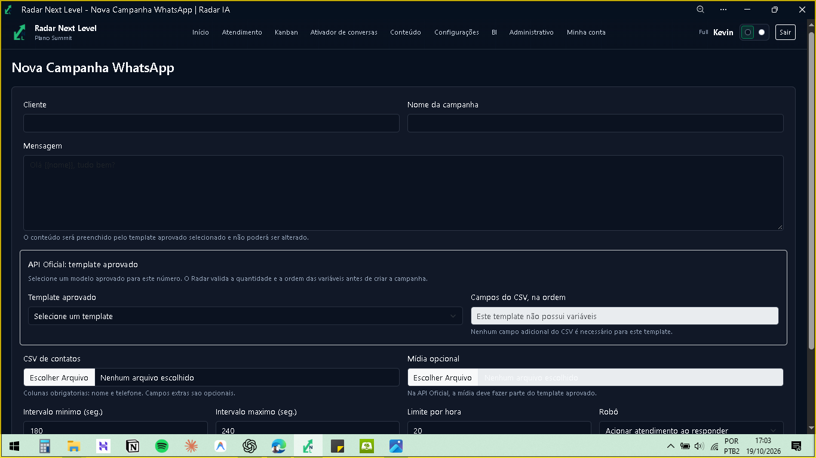Click the Mensagem text area

tap(403, 193)
